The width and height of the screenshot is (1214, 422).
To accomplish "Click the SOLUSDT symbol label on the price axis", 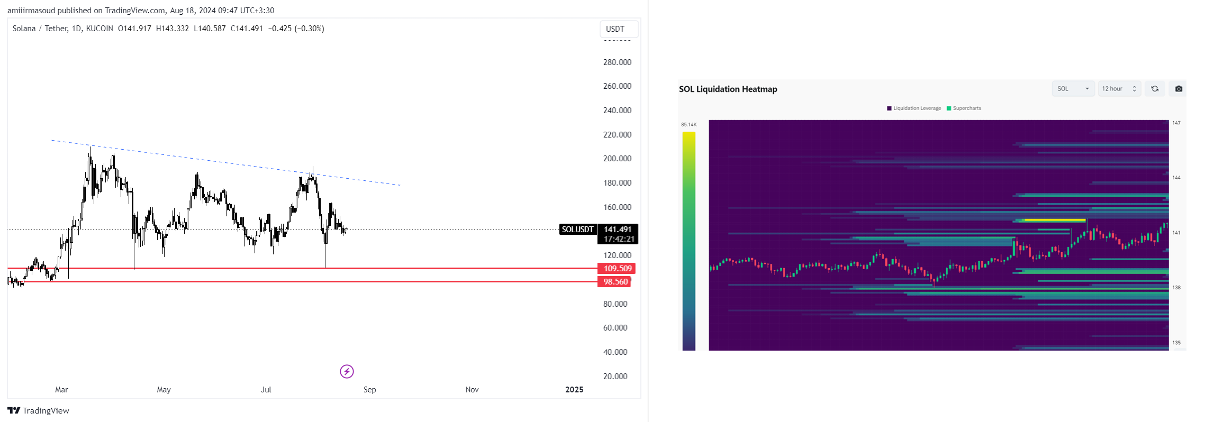I will (x=577, y=230).
